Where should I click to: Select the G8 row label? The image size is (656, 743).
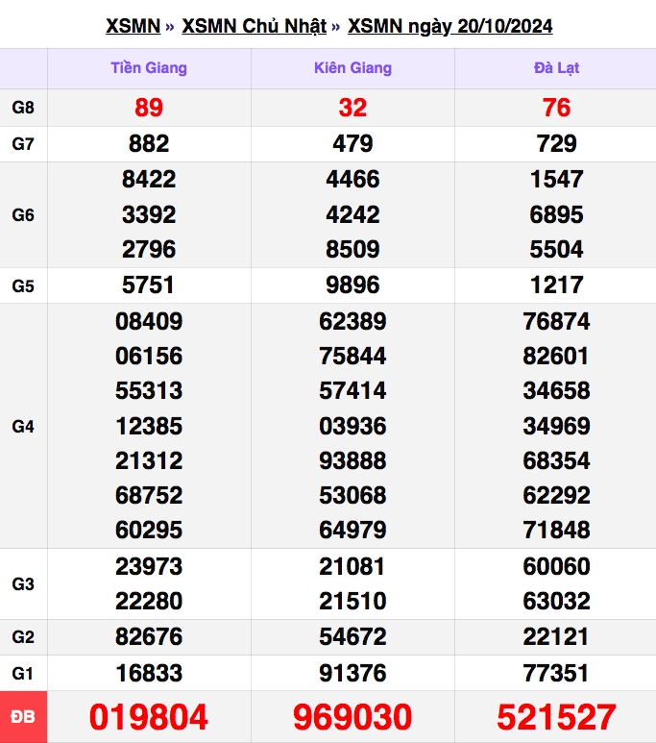pos(23,108)
